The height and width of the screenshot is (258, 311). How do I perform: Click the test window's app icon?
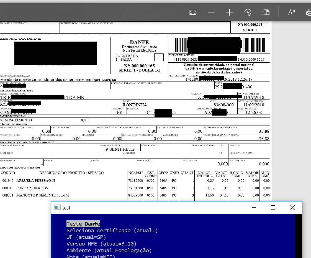(57, 208)
